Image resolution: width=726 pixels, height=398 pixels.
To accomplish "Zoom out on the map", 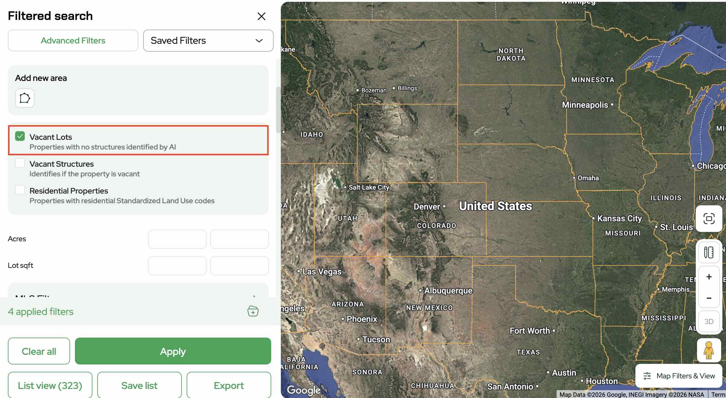I will [x=709, y=298].
